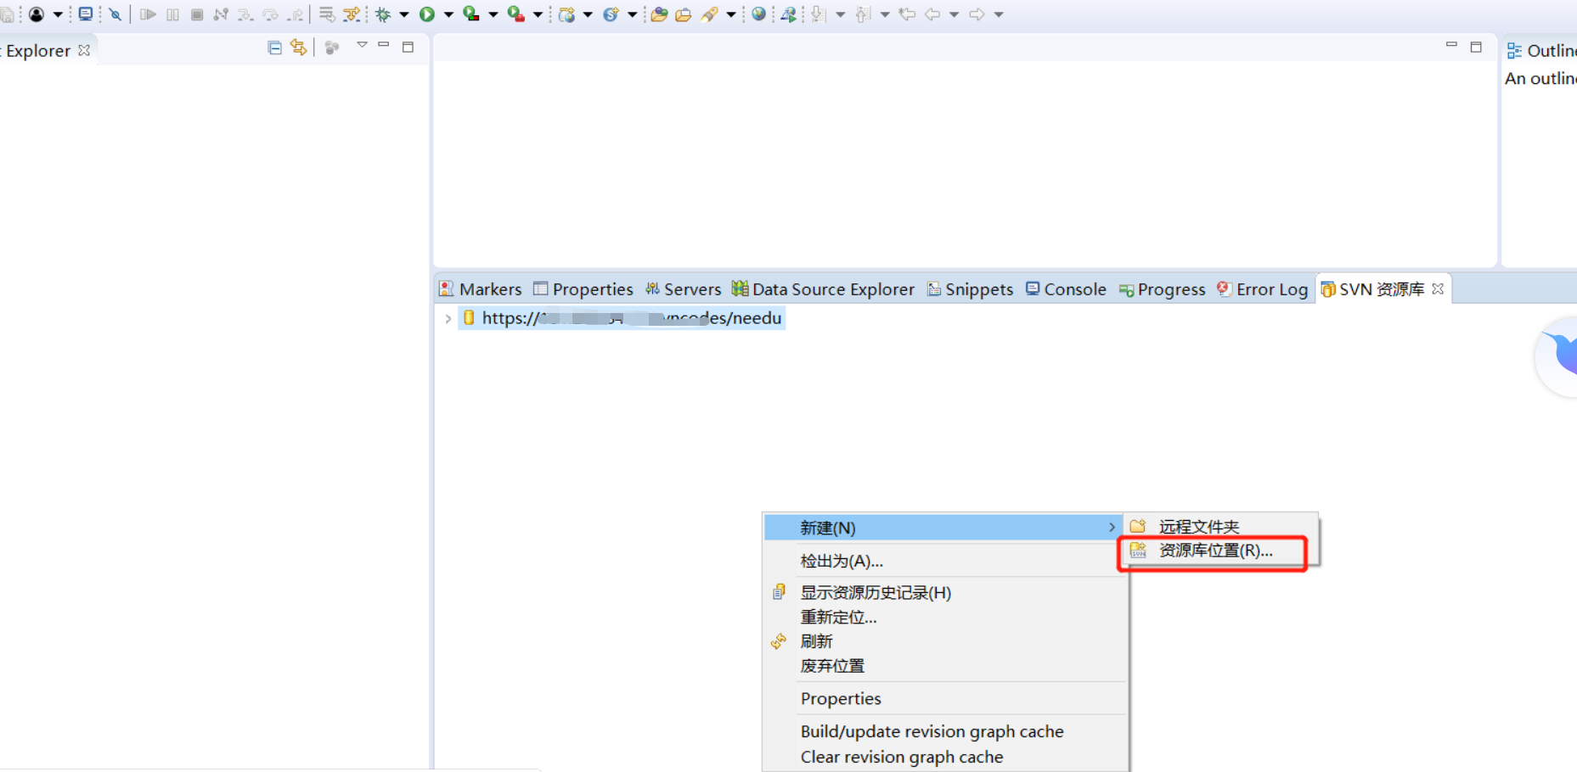The height and width of the screenshot is (772, 1577).
Task: Click the Run button icon
Action: (x=426, y=14)
